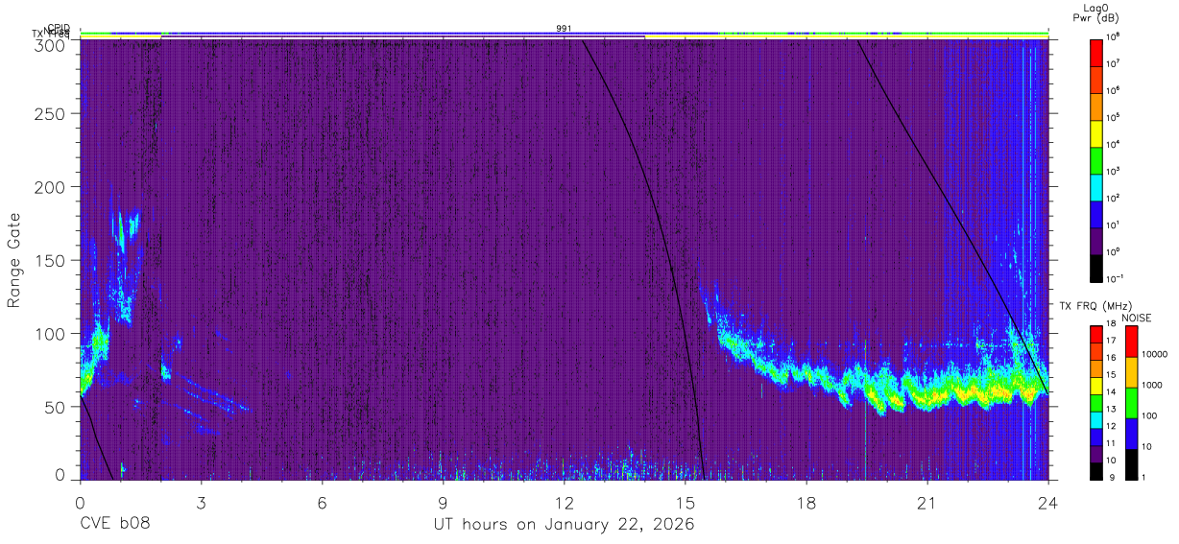Click the '991' CPID value above plot
Screen dimensions: 1179x544
pyautogui.click(x=564, y=29)
